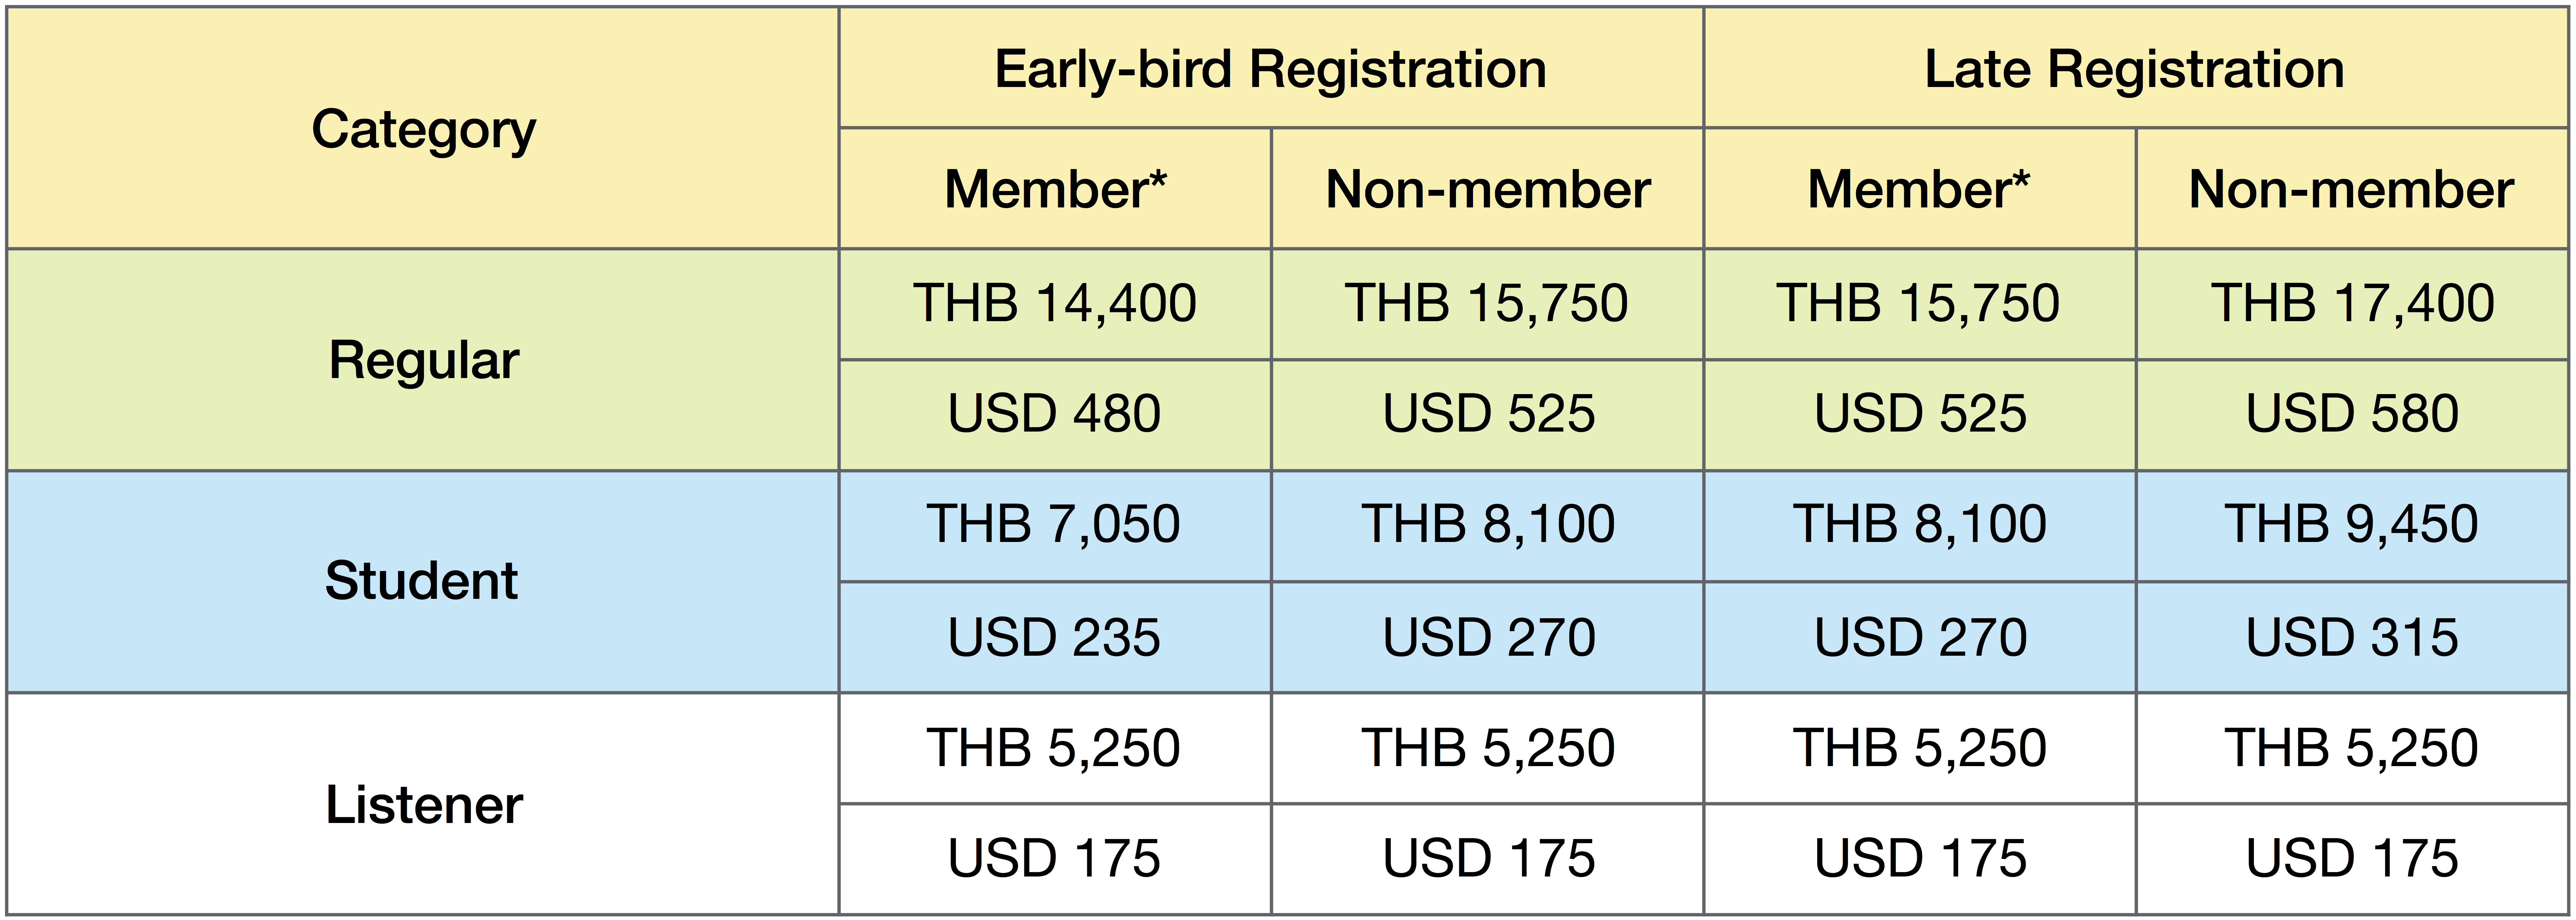Image resolution: width=2576 pixels, height=920 pixels.
Task: Click the Regular category row label
Action: point(423,360)
